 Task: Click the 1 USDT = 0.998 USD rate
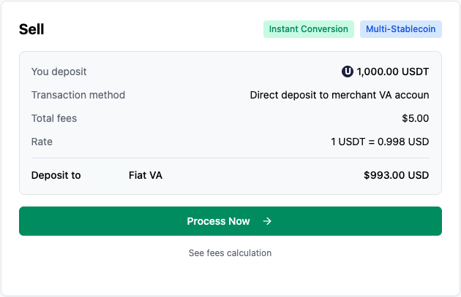coord(379,142)
